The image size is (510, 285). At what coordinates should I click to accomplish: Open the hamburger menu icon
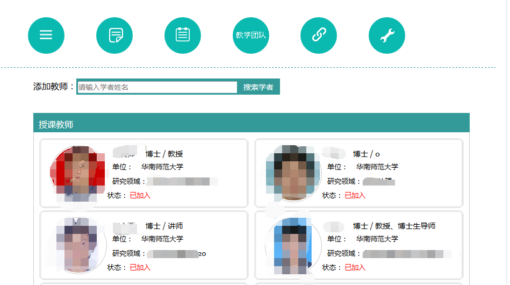point(46,35)
